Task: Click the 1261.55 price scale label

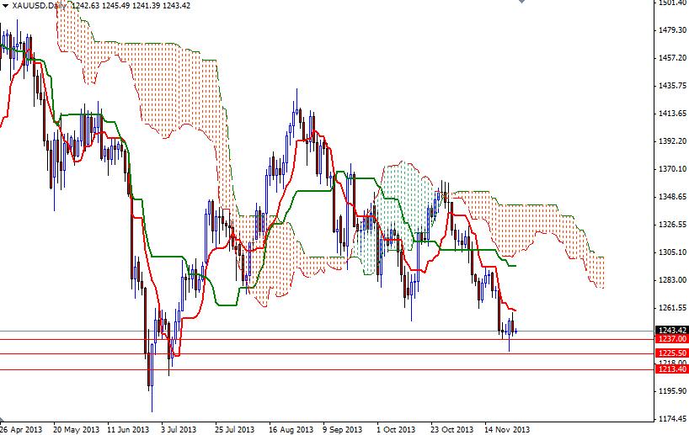Action: 672,307
